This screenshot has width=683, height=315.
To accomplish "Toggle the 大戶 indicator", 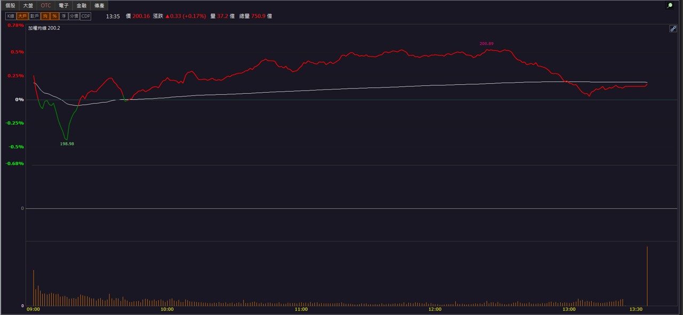I will 22,17.
